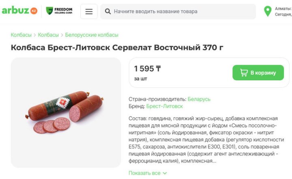Screen dimensions: 292x179
Task: Click the magnifier search icon
Action: 108,11
